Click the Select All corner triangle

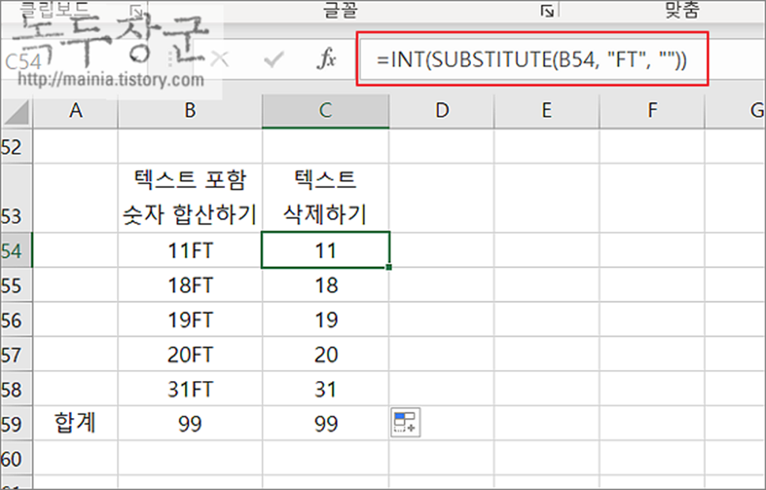pyautogui.click(x=16, y=112)
